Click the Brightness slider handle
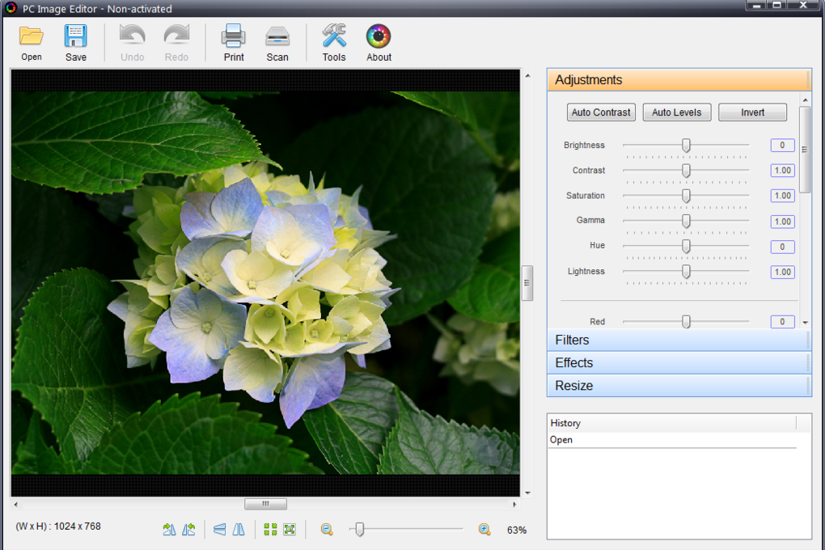The image size is (825, 550). [686, 146]
